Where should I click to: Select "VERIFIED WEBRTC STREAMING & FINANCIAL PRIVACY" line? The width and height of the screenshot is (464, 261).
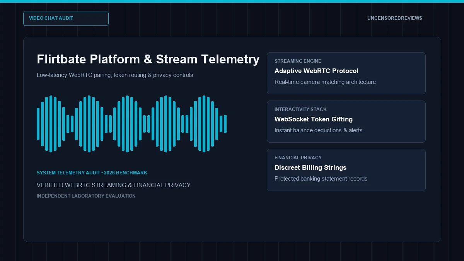click(114, 185)
